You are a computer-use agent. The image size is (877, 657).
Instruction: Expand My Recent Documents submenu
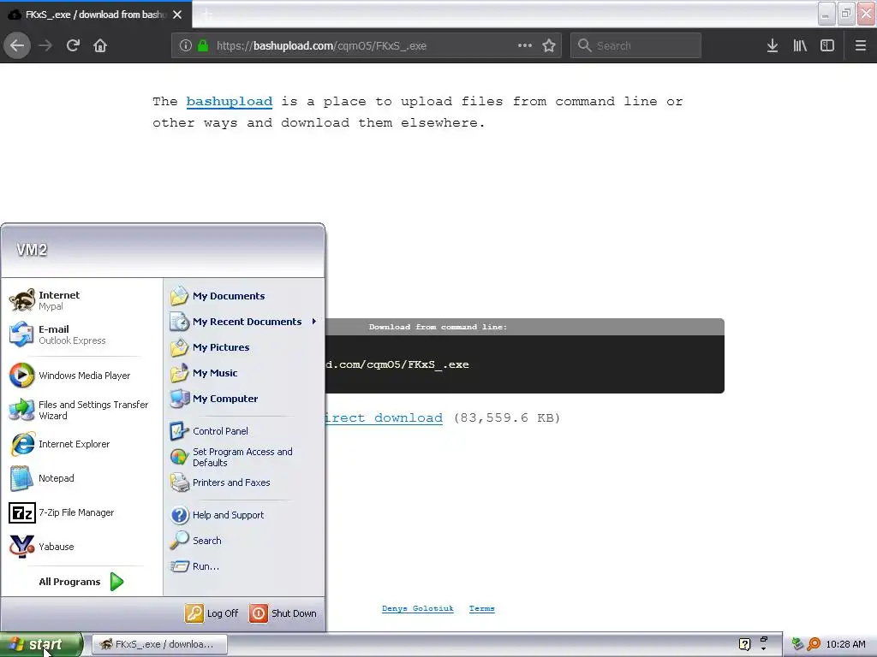click(244, 322)
